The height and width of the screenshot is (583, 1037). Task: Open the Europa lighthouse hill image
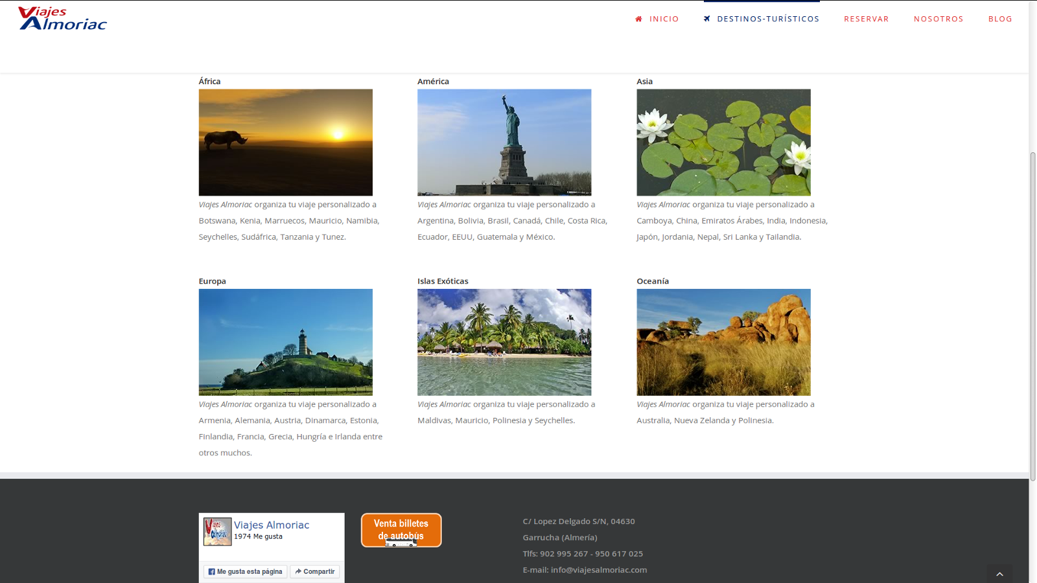[x=285, y=342]
